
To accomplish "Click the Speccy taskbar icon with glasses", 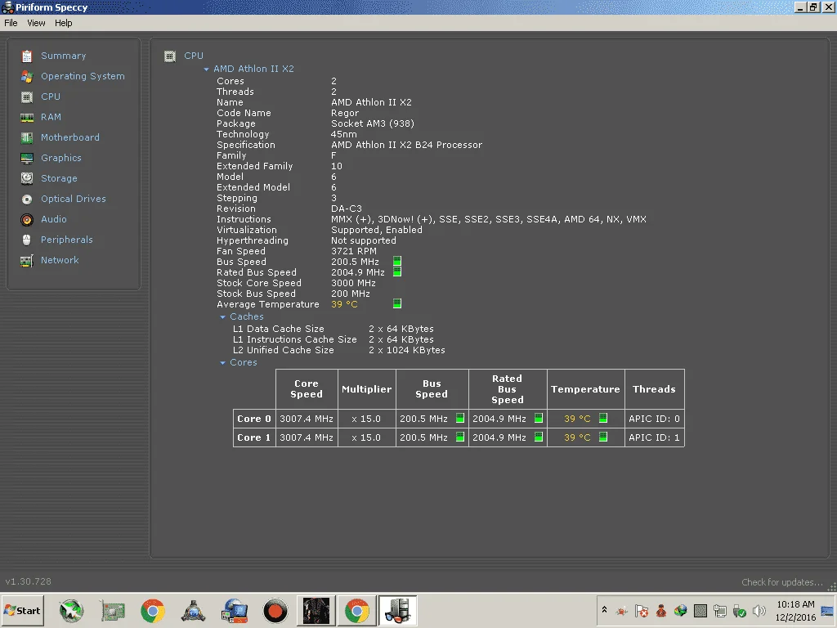I will tap(398, 611).
